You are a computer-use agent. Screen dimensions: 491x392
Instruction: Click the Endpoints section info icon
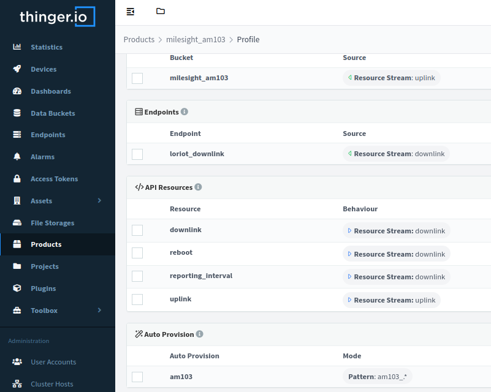pos(185,112)
